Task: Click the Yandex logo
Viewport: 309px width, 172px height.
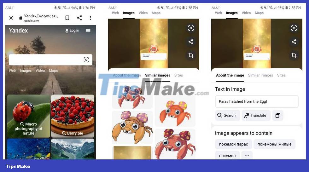Action: 18,31
